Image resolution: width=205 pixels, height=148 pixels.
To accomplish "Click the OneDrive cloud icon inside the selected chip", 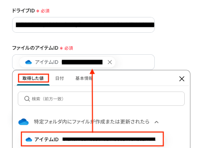I will pos(29,62).
